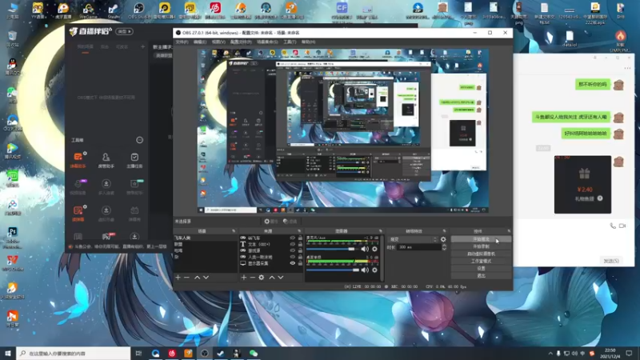Add a new scene with plus icon
Viewport: 640px width, 360px height.
(178, 278)
